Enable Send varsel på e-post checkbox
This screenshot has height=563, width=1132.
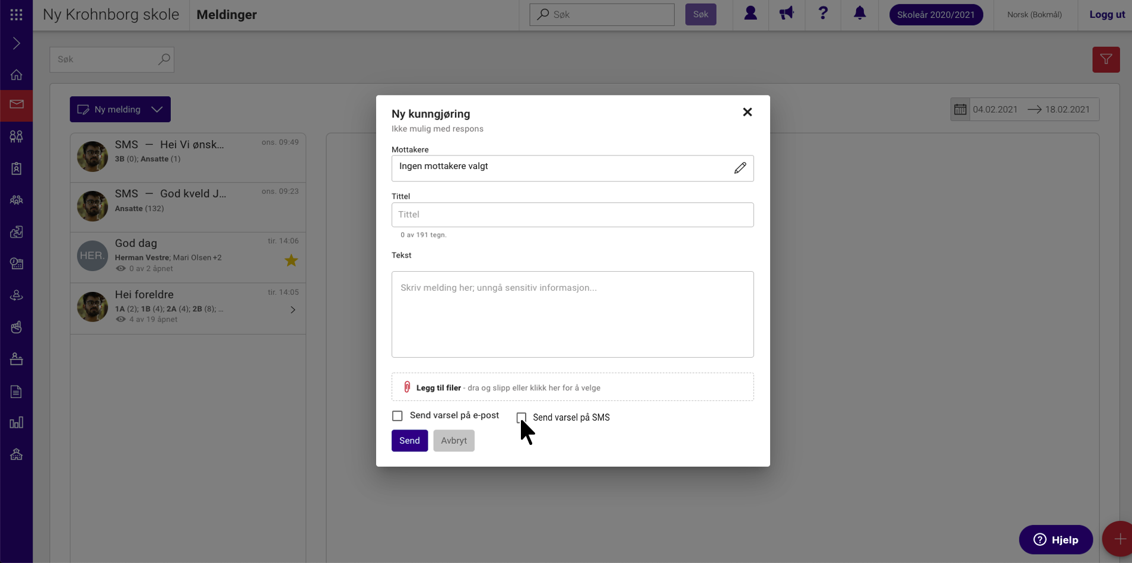398,416
